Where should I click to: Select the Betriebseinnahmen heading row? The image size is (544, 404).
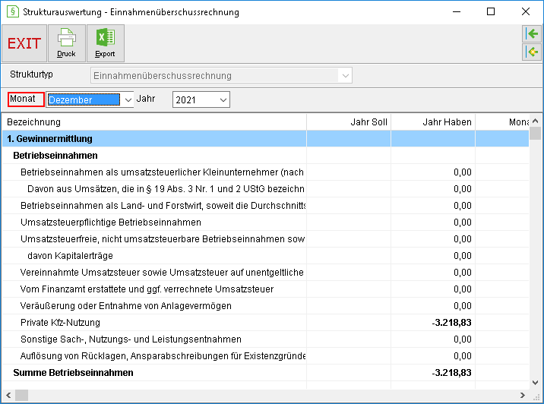(x=265, y=156)
